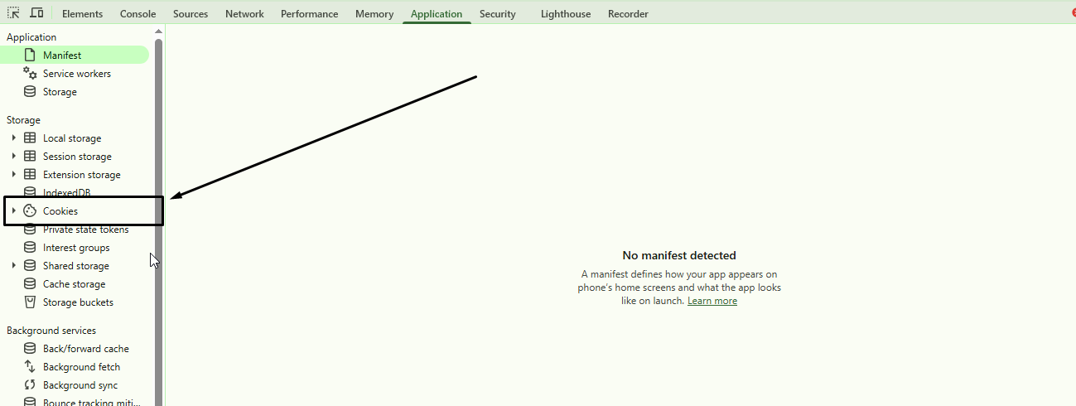Image resolution: width=1076 pixels, height=406 pixels.
Task: Select the inspect element picker icon
Action: (13, 13)
